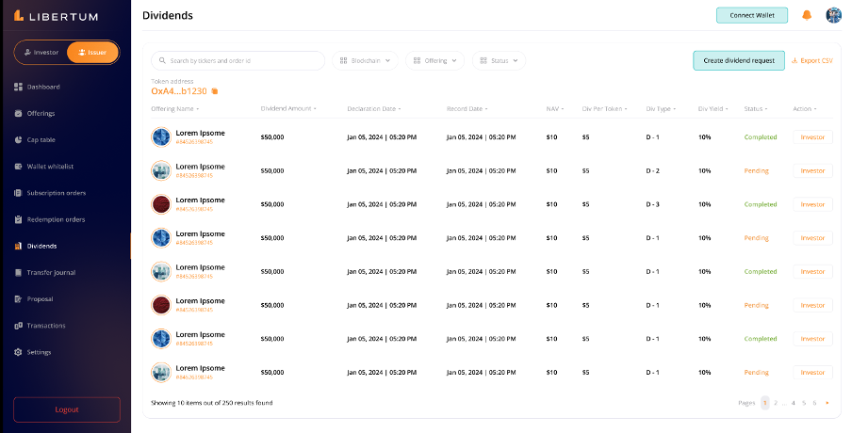852x433 pixels.
Task: Click the notification bell icon
Action: pos(806,15)
